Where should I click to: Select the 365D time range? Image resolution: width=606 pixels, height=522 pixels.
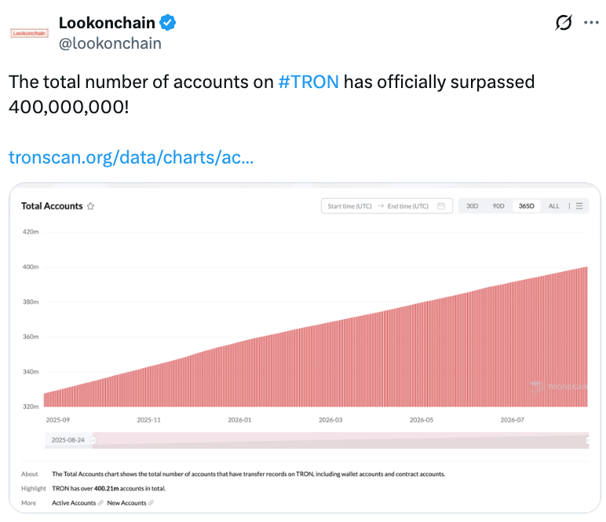tap(527, 206)
